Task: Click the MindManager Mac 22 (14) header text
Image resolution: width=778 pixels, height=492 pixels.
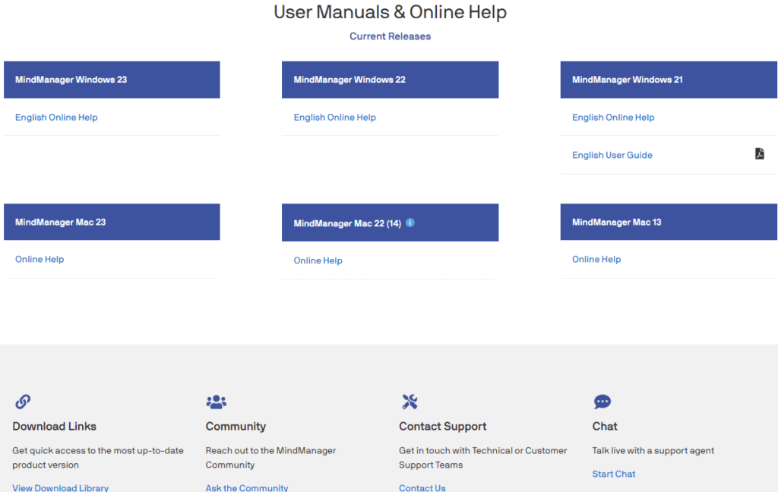Action: pyautogui.click(x=347, y=223)
